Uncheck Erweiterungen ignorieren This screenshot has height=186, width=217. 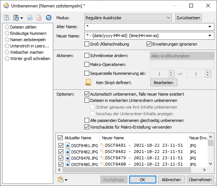149,44
